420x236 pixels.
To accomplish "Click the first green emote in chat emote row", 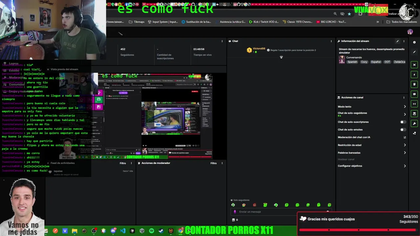I will 233,205.
